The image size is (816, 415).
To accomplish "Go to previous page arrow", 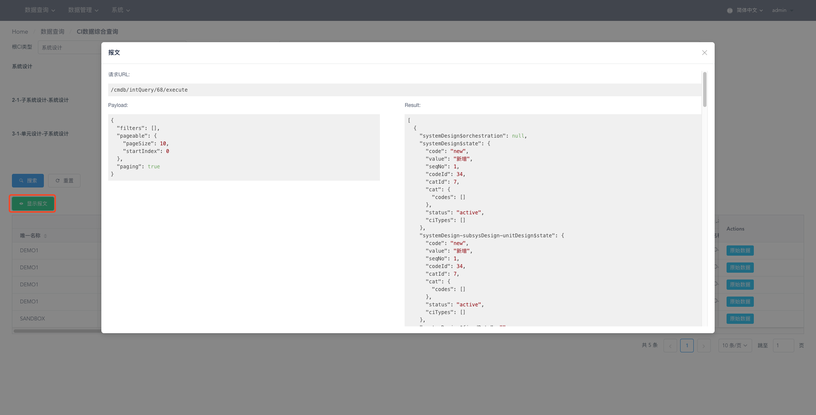I will [x=670, y=346].
